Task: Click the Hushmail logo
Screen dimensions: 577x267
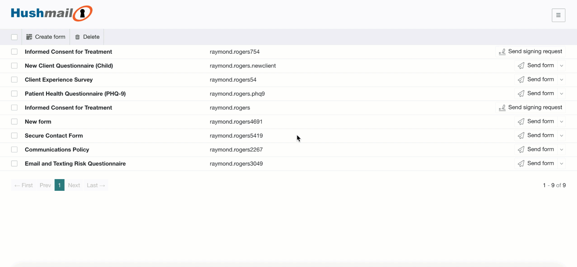Action: [52, 13]
